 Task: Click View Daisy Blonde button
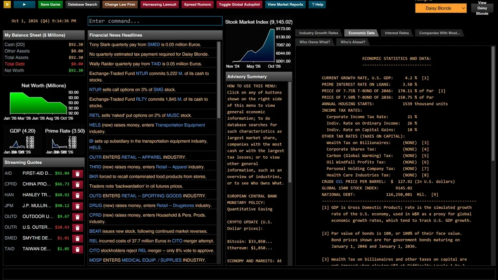tap(482, 8)
